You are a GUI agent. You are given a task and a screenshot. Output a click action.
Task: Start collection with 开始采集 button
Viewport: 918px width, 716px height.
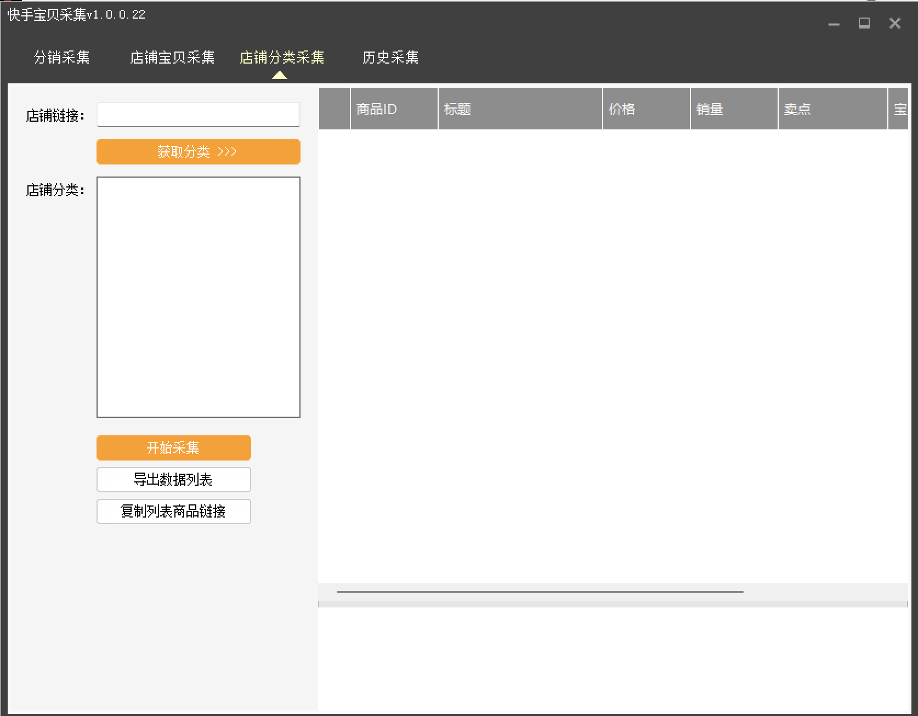[174, 448]
